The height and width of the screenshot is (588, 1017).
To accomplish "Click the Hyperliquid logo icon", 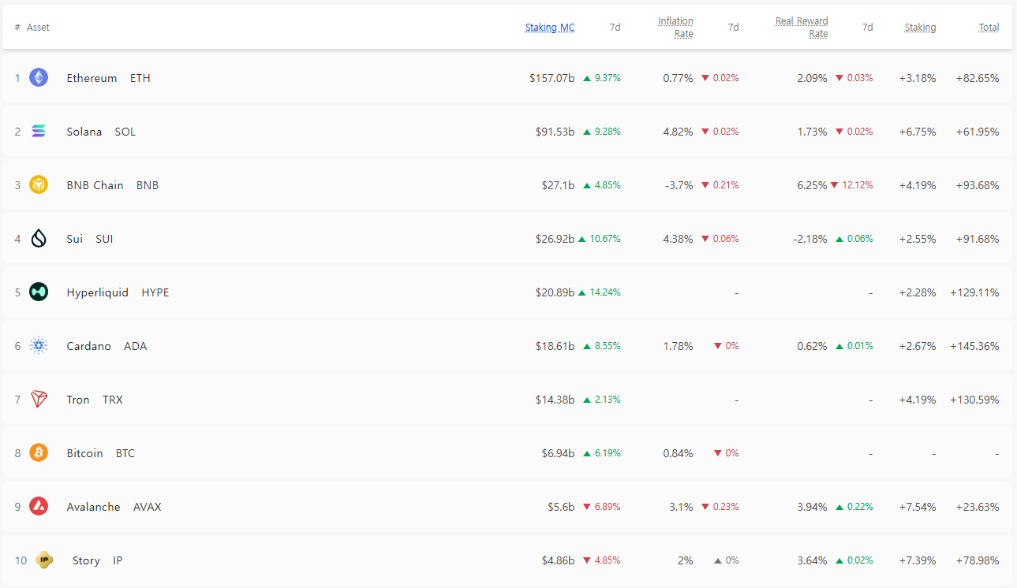I will 39,292.
